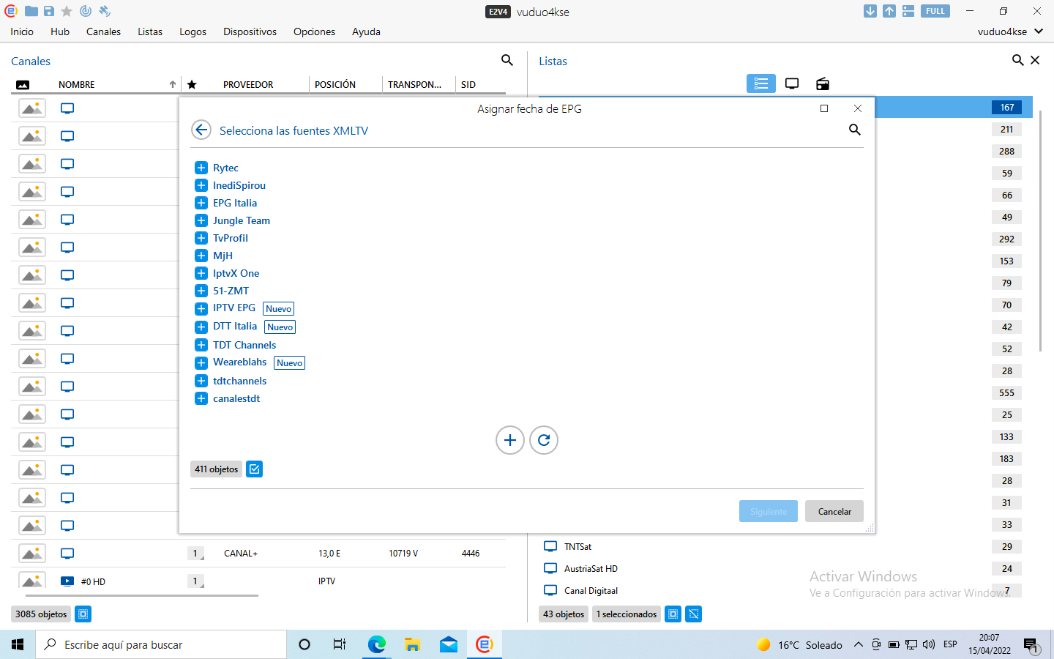The width and height of the screenshot is (1054, 659).
Task: Open the Opciones menu
Action: pyautogui.click(x=314, y=31)
